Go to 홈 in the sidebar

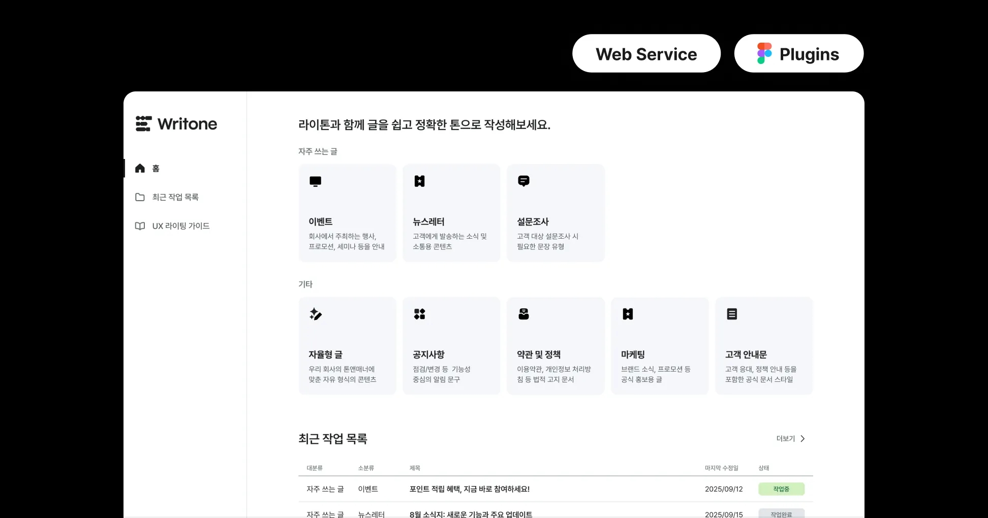(156, 169)
